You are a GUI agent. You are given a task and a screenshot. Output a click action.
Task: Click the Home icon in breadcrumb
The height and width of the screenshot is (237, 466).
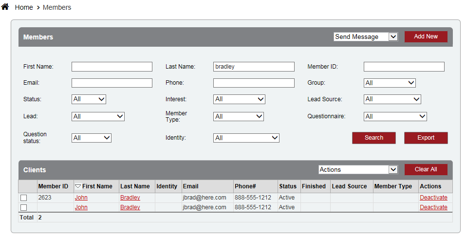[x=5, y=7]
